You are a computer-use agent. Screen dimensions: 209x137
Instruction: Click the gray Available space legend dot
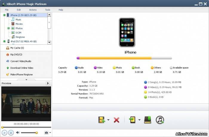pyautogui.click(x=171, y=68)
